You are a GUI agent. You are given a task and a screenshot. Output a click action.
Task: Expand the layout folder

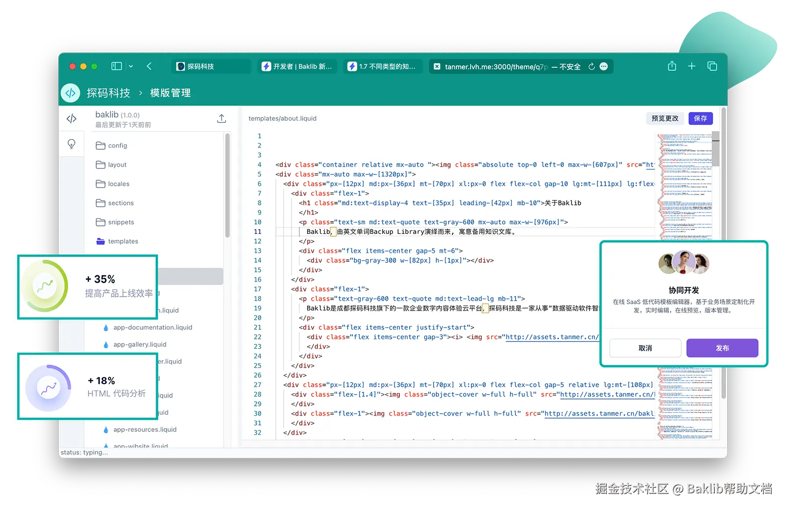pyautogui.click(x=111, y=165)
